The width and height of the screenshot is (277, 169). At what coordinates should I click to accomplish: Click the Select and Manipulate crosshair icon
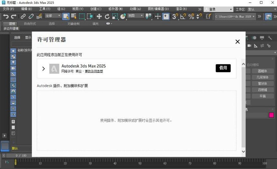pos(158,16)
